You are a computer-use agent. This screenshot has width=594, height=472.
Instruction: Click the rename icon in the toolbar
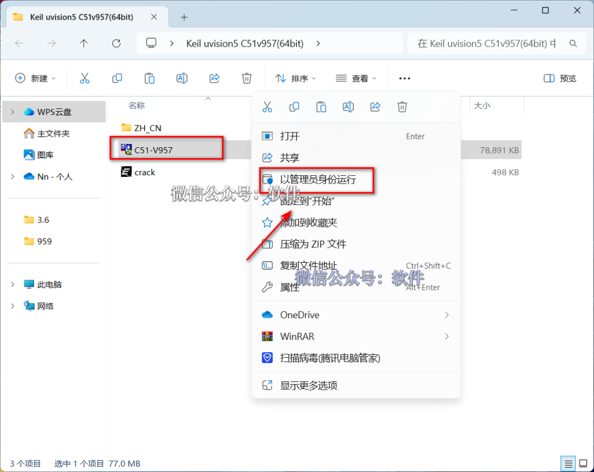pyautogui.click(x=182, y=79)
